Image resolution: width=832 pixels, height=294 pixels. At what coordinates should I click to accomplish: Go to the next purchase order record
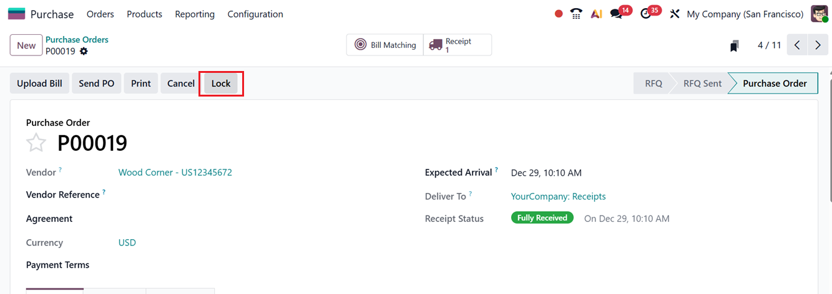click(x=817, y=45)
